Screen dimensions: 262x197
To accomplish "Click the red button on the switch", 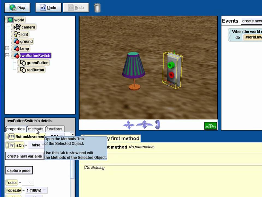I will [171, 75].
